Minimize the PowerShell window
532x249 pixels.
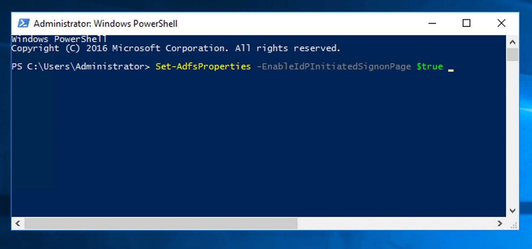(432, 23)
